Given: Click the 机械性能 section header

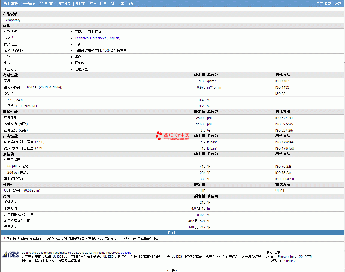Looking at the screenshot, I should (10, 112).
